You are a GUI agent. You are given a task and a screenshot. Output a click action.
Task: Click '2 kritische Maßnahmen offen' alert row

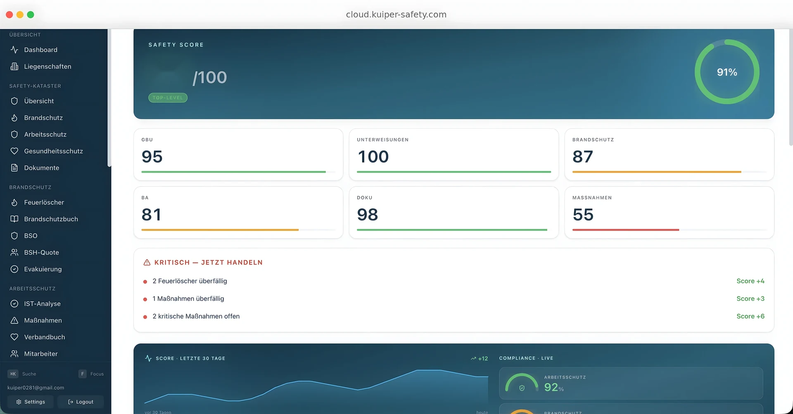pyautogui.click(x=453, y=316)
